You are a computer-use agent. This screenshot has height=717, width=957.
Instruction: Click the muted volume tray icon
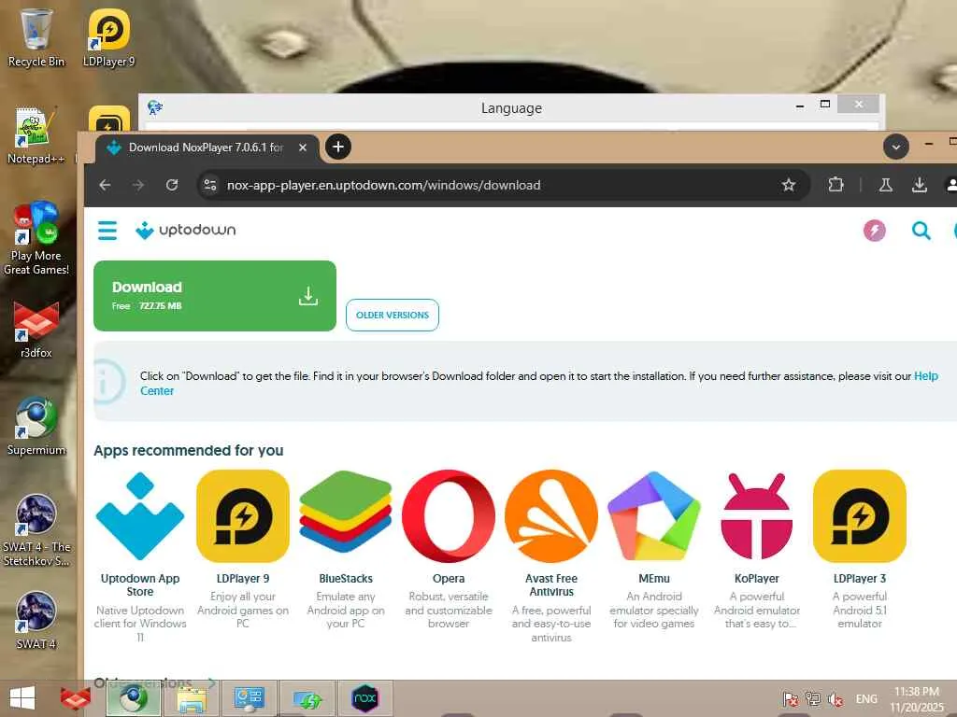tap(835, 699)
